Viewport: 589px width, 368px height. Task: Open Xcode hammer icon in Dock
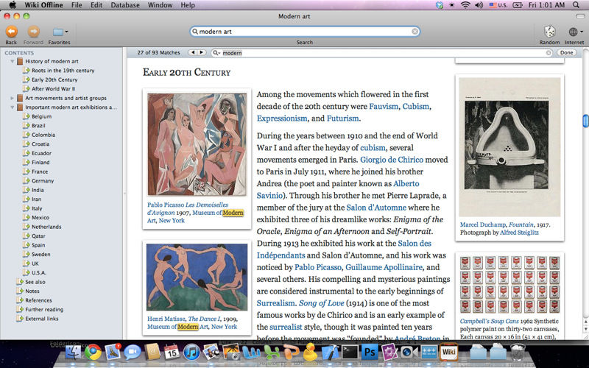point(330,353)
